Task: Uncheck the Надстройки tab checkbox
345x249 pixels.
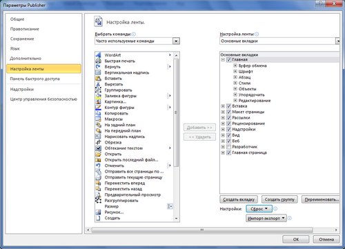Action: coord(229,129)
